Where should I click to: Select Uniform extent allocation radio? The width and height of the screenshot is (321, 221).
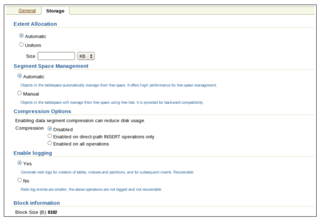coord(21,45)
